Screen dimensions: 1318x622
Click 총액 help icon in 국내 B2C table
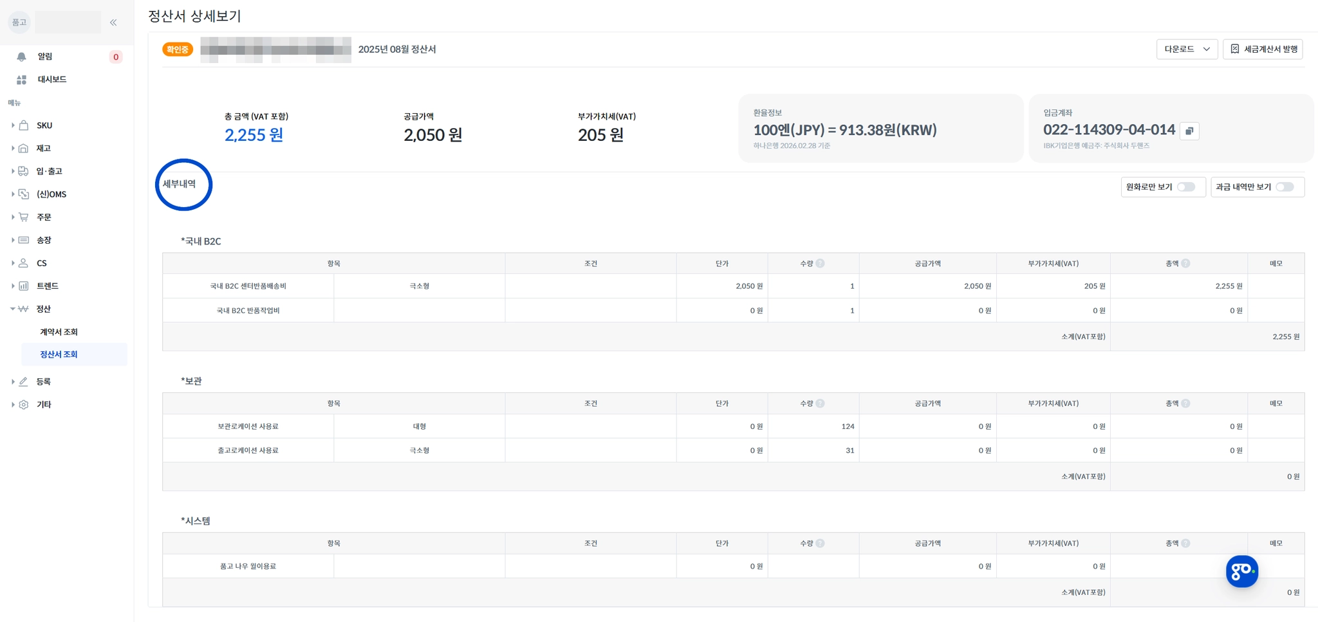coord(1186,264)
